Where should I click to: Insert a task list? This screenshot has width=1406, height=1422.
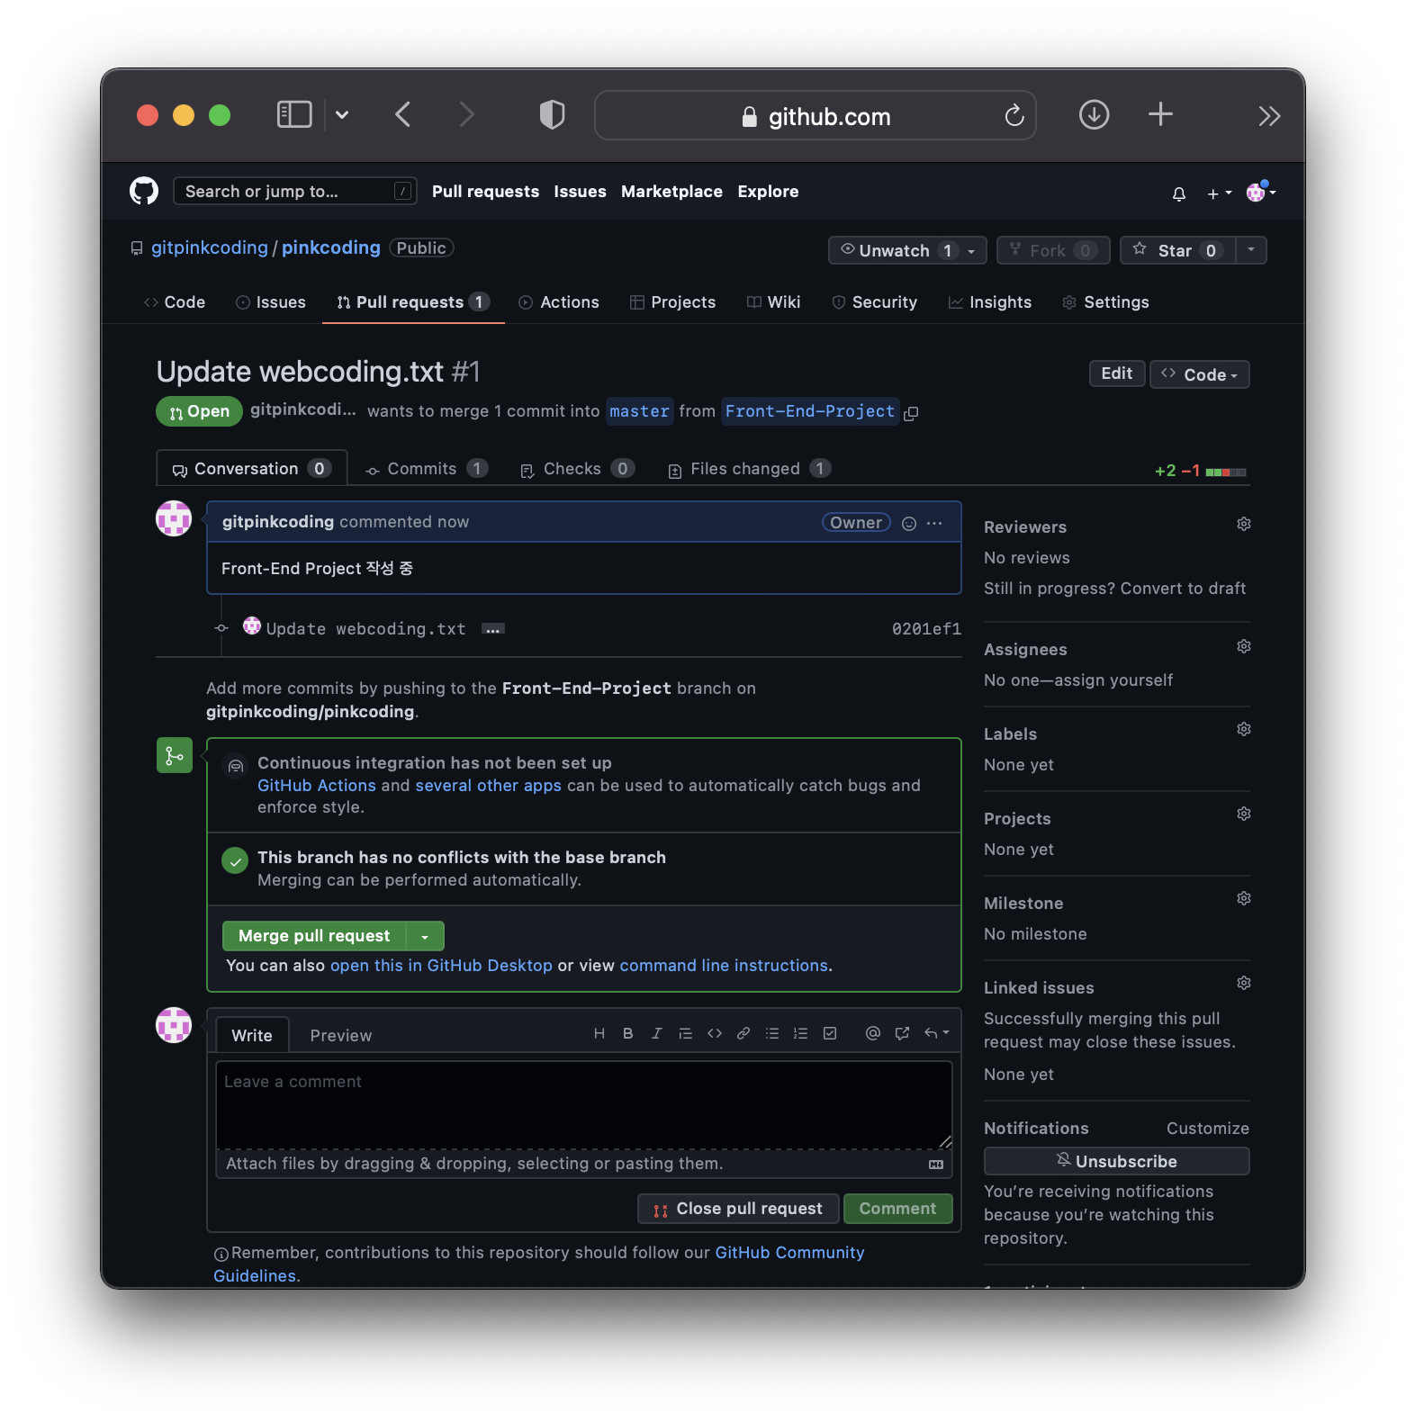[x=830, y=1033]
